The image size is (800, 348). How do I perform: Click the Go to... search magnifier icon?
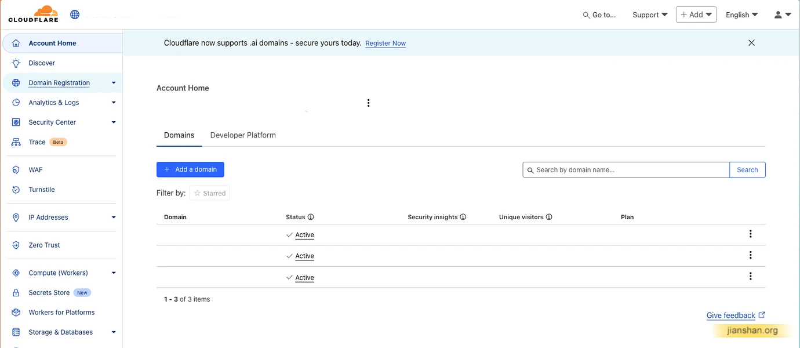(x=586, y=15)
